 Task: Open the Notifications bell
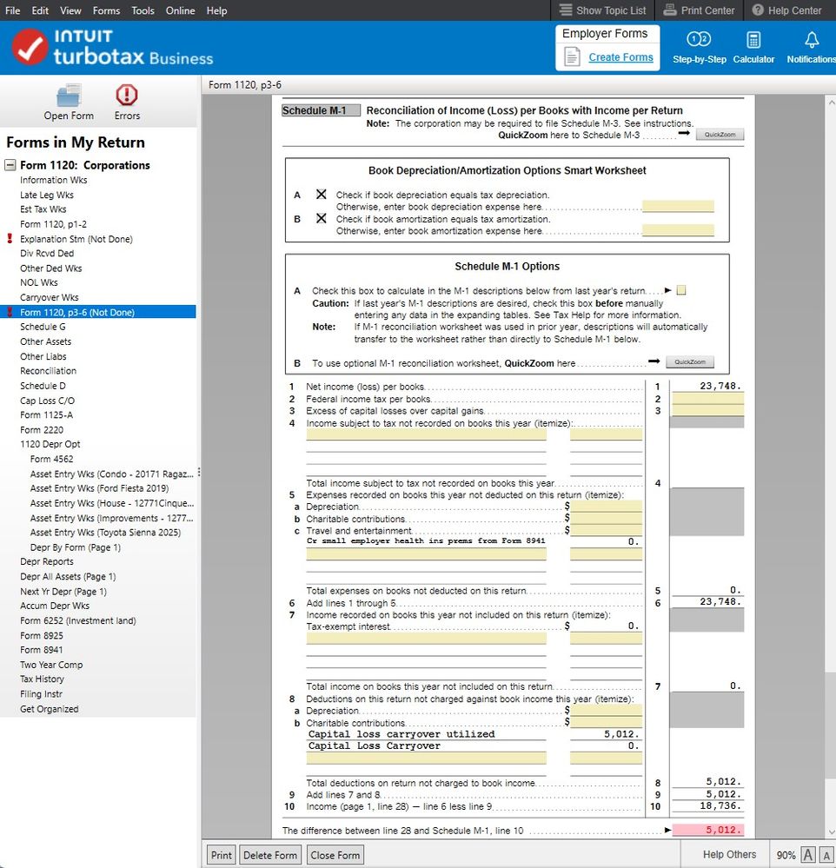[812, 40]
